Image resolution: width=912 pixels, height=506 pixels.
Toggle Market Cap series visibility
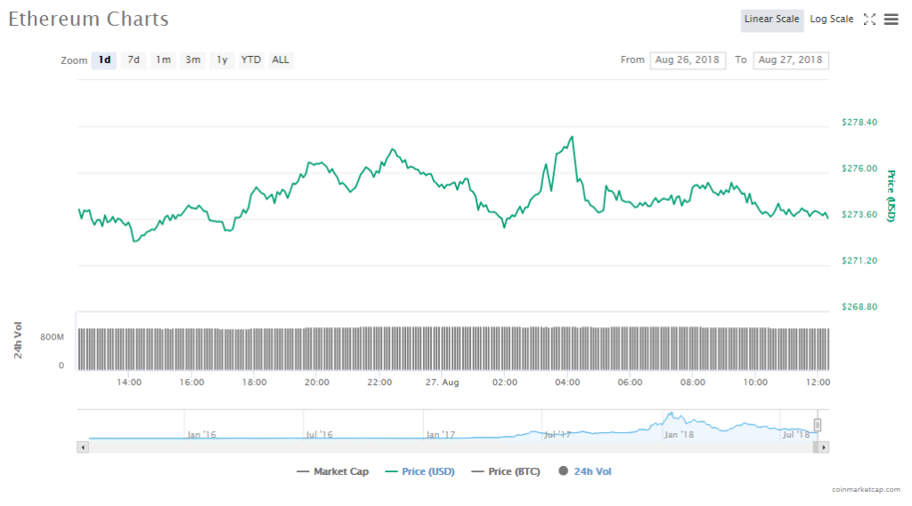coord(332,471)
